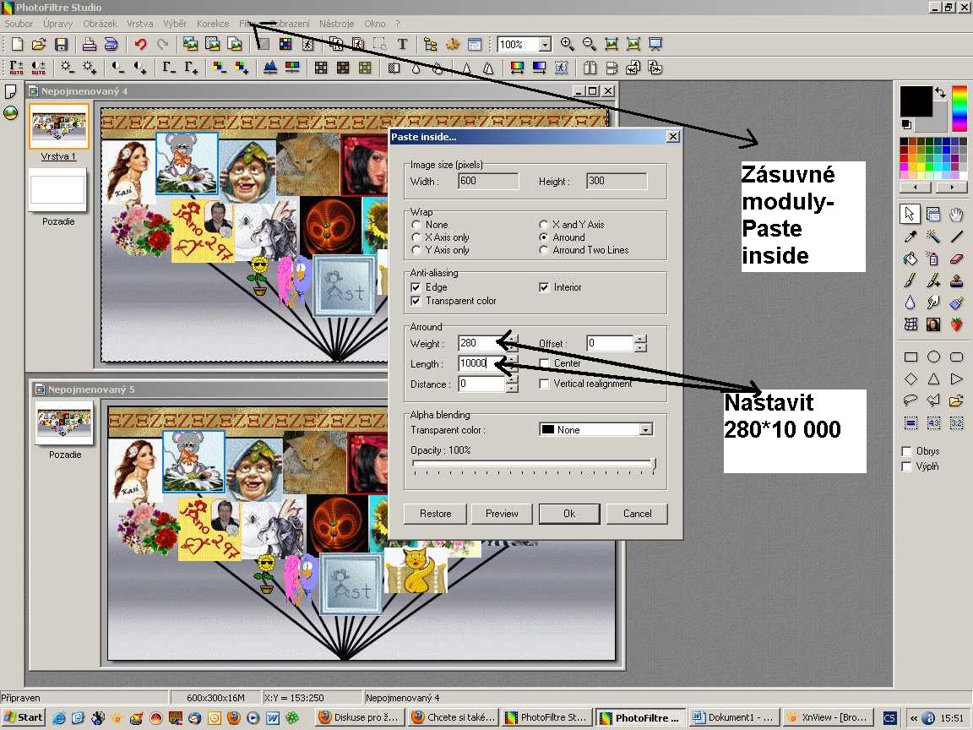The image size is (973, 730).
Task: Select the Magic Wand tool
Action: (x=933, y=237)
